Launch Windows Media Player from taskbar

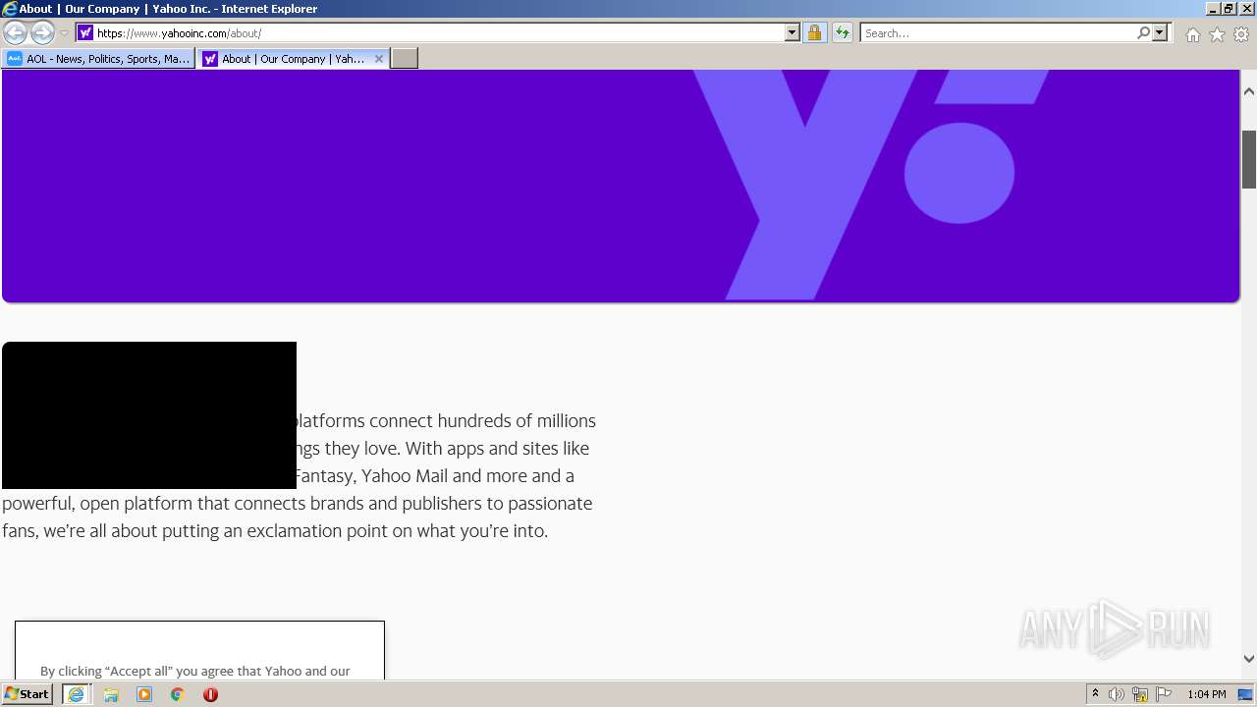pyautogui.click(x=144, y=694)
